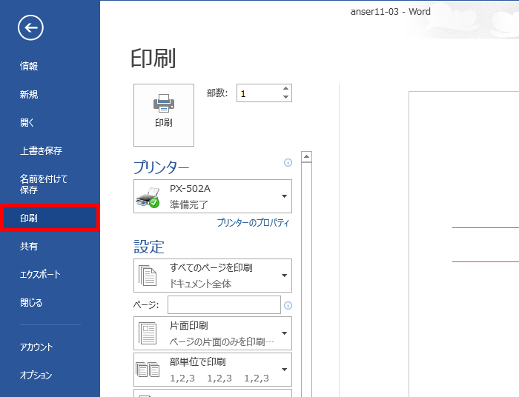This screenshot has width=519, height=397.
Task: Choose 名前を付けて保存 (Save As)
Action: [x=43, y=184]
